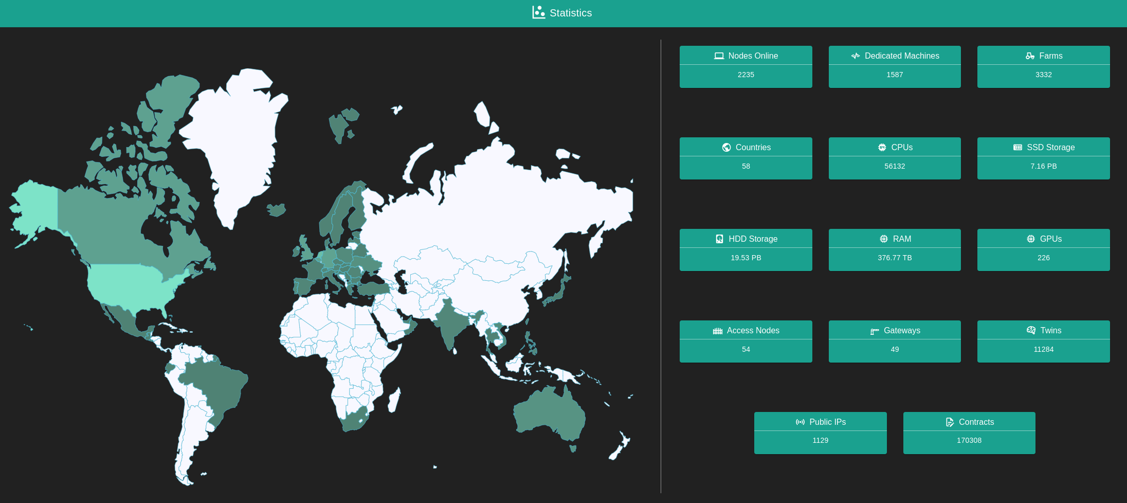Click the Twins brain icon
Viewport: 1127px width, 503px height.
click(1031, 331)
